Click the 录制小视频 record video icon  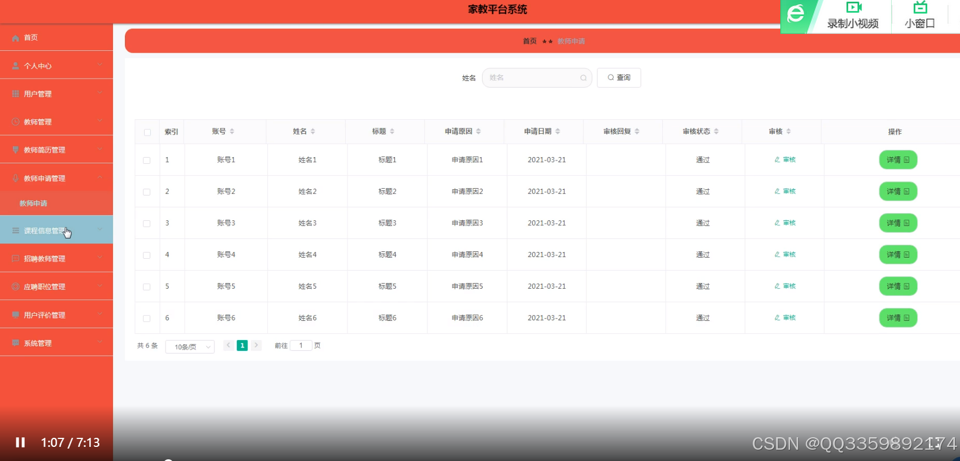pyautogui.click(x=853, y=7)
